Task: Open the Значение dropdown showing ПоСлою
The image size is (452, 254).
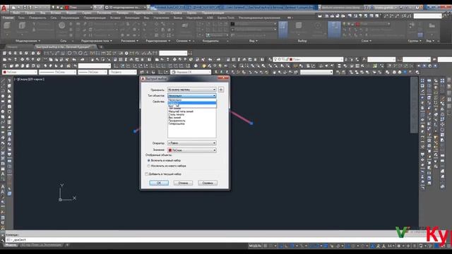Action: pos(191,150)
